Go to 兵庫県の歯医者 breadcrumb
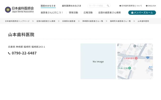The image size is (161, 100). 69,21
